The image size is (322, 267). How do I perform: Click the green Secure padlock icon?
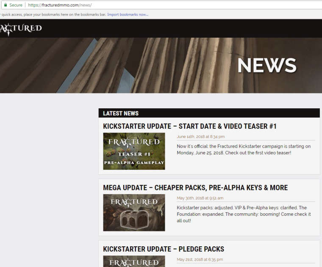pos(6,5)
